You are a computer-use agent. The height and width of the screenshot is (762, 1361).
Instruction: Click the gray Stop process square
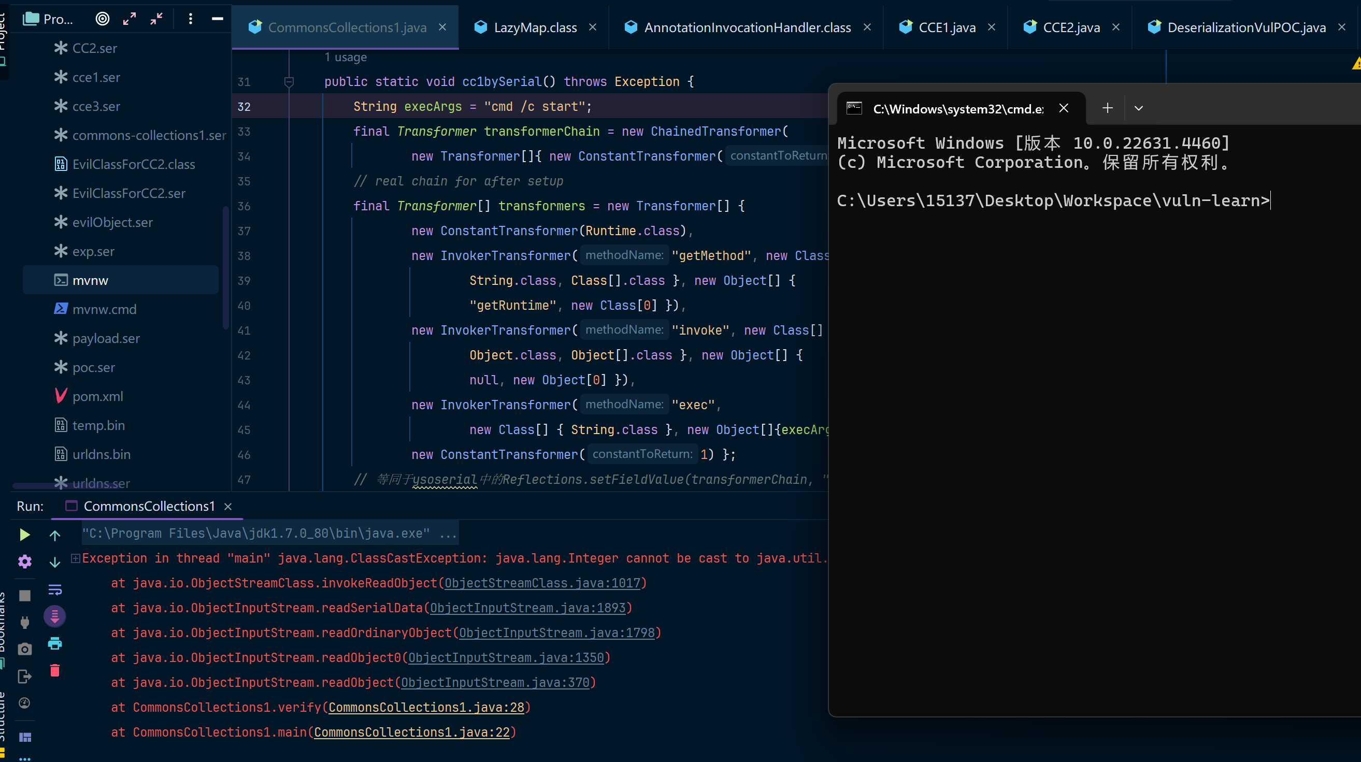pos(24,596)
